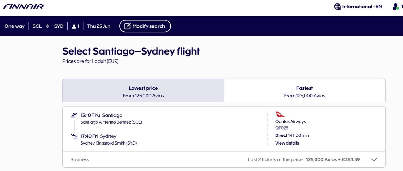Click the SYD destination code
Image resolution: width=403 pixels, height=171 pixels.
[x=59, y=26]
